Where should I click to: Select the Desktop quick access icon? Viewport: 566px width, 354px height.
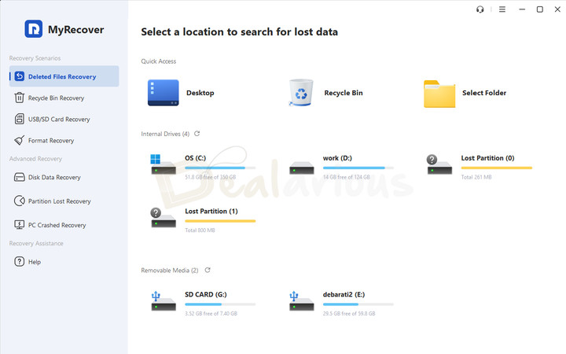pos(164,93)
